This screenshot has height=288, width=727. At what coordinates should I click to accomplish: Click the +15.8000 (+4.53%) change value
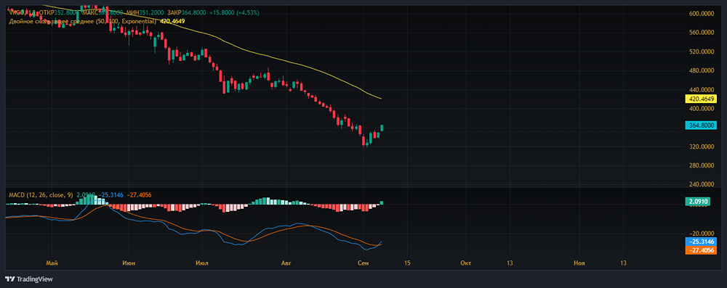235,12
